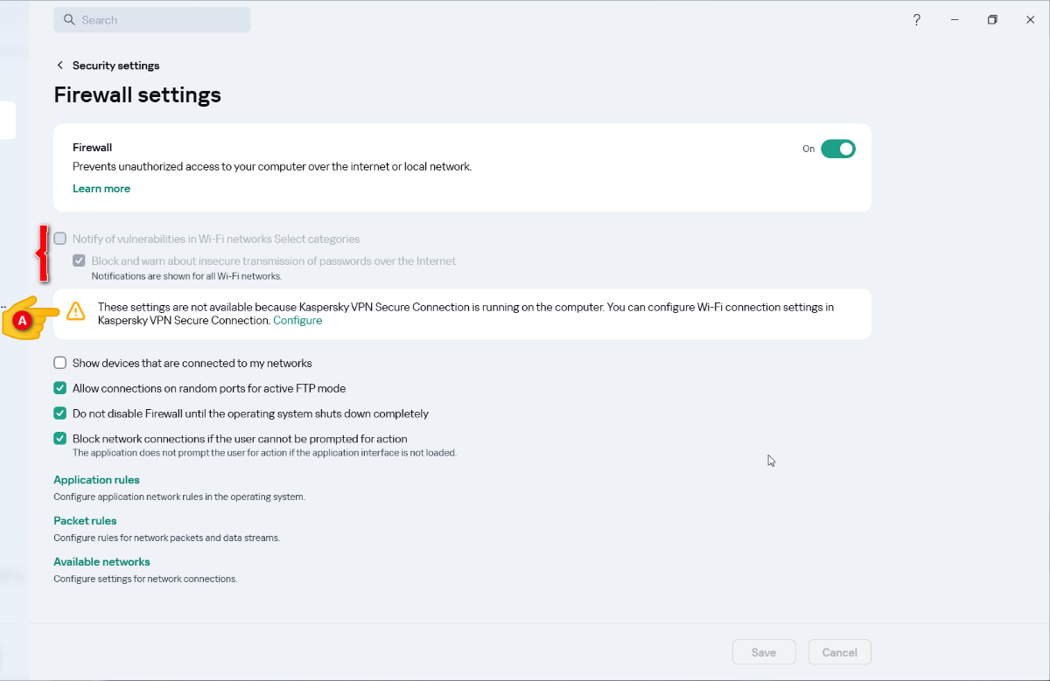Uncheck Do not disable Firewall until shutdown
1050x681 pixels.
click(x=60, y=413)
